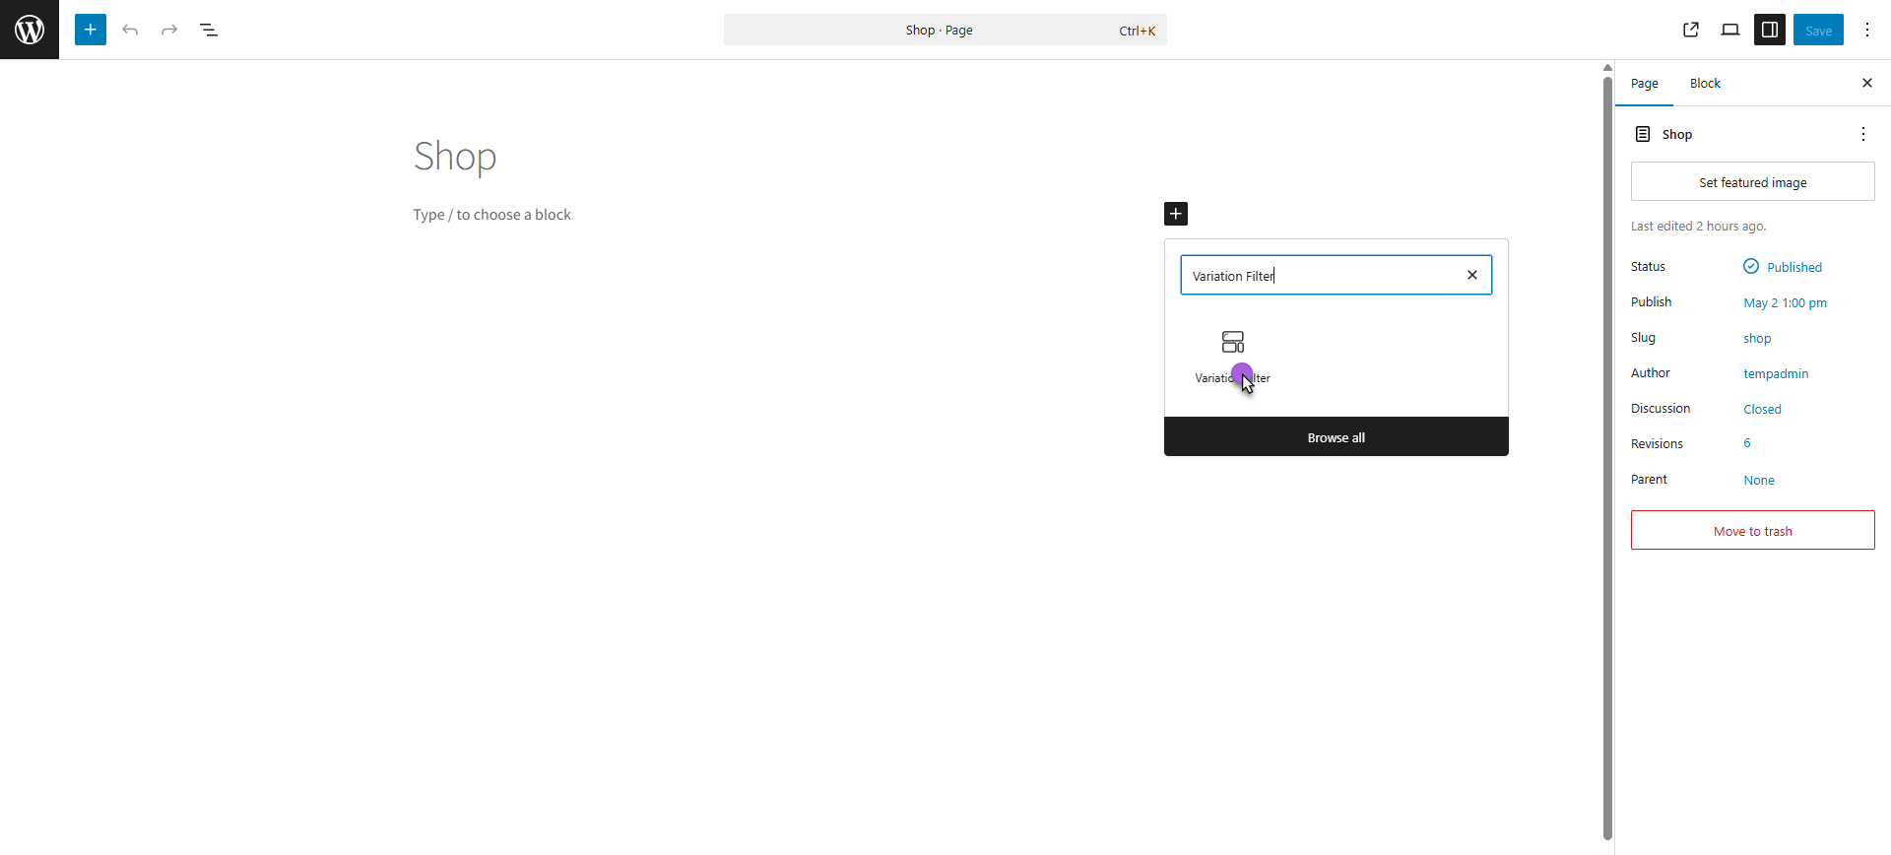Undo the last change

(x=130, y=30)
